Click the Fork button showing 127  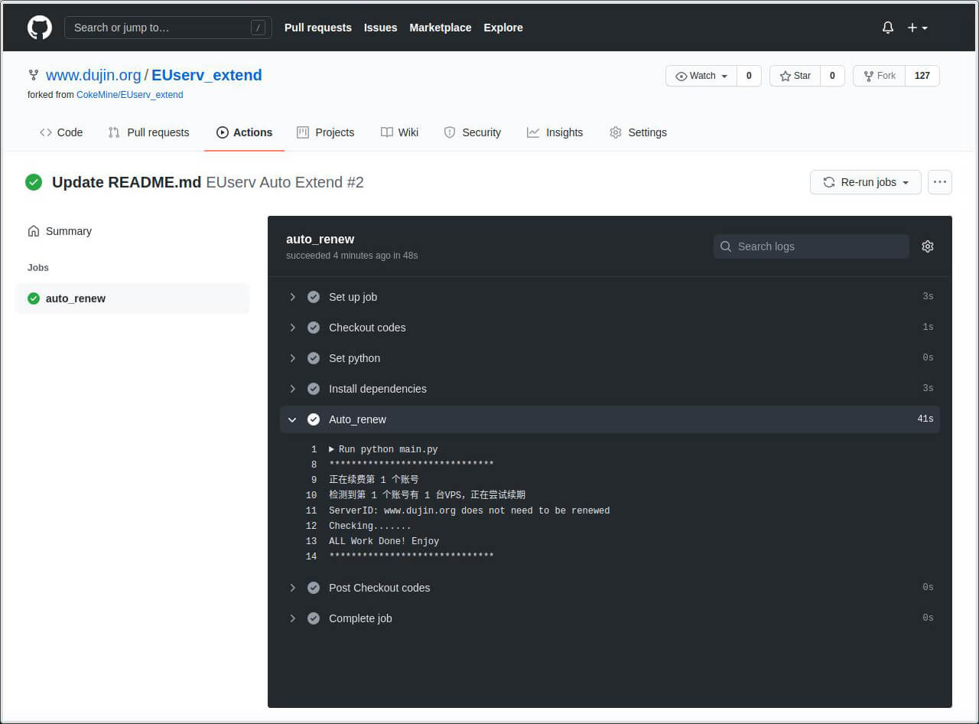[878, 75]
